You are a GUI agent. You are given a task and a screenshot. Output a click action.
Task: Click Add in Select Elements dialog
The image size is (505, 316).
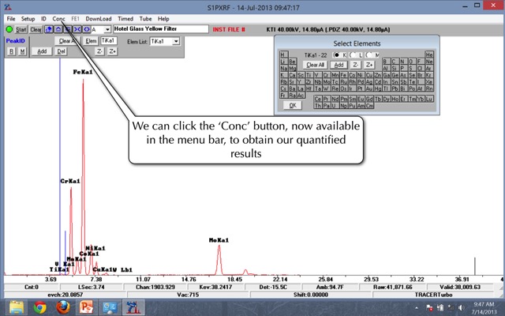click(x=339, y=65)
